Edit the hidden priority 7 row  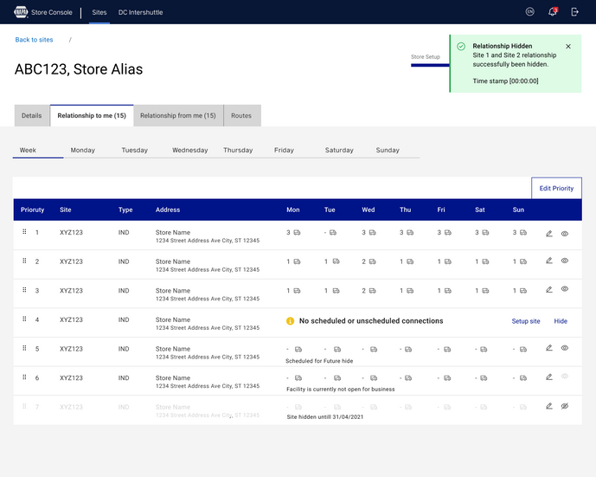coord(549,406)
